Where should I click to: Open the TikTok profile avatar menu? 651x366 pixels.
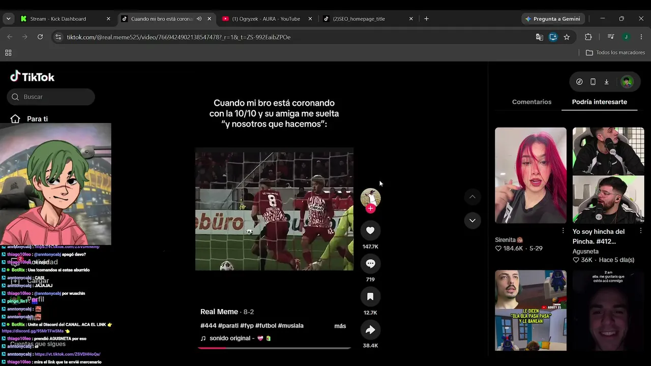tap(627, 82)
